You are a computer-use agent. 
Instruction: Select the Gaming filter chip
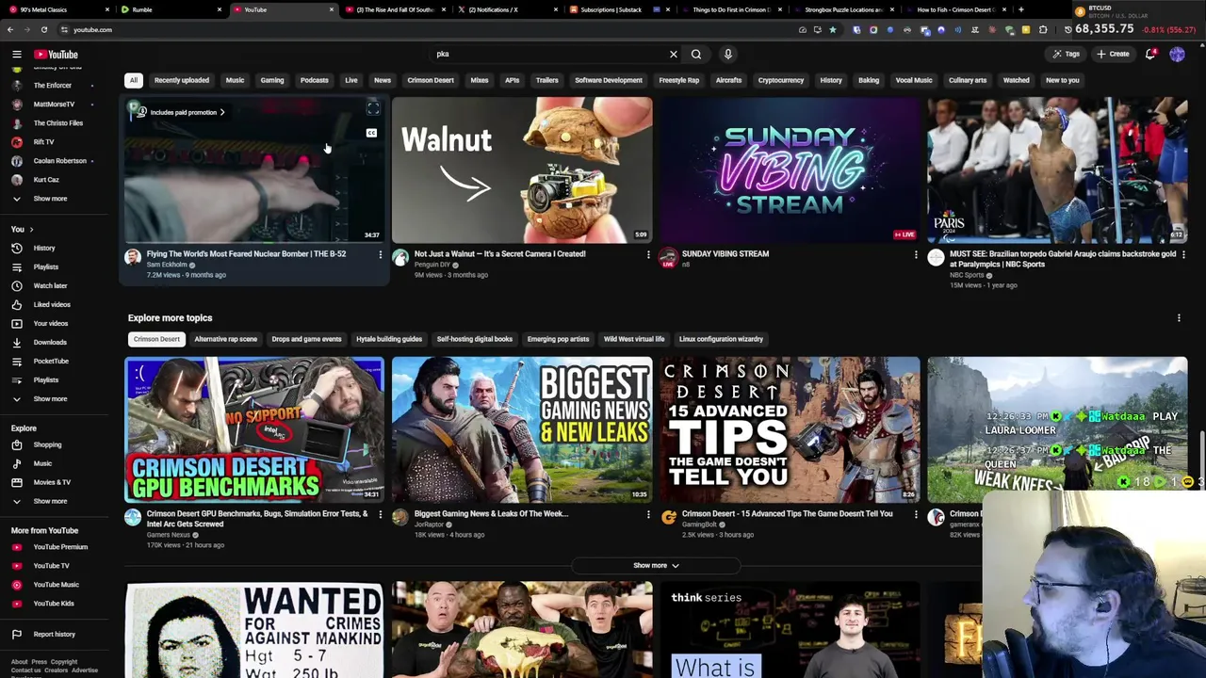[x=272, y=80]
